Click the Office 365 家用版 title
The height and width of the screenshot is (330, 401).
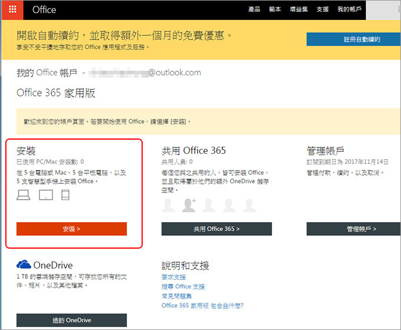click(x=56, y=93)
